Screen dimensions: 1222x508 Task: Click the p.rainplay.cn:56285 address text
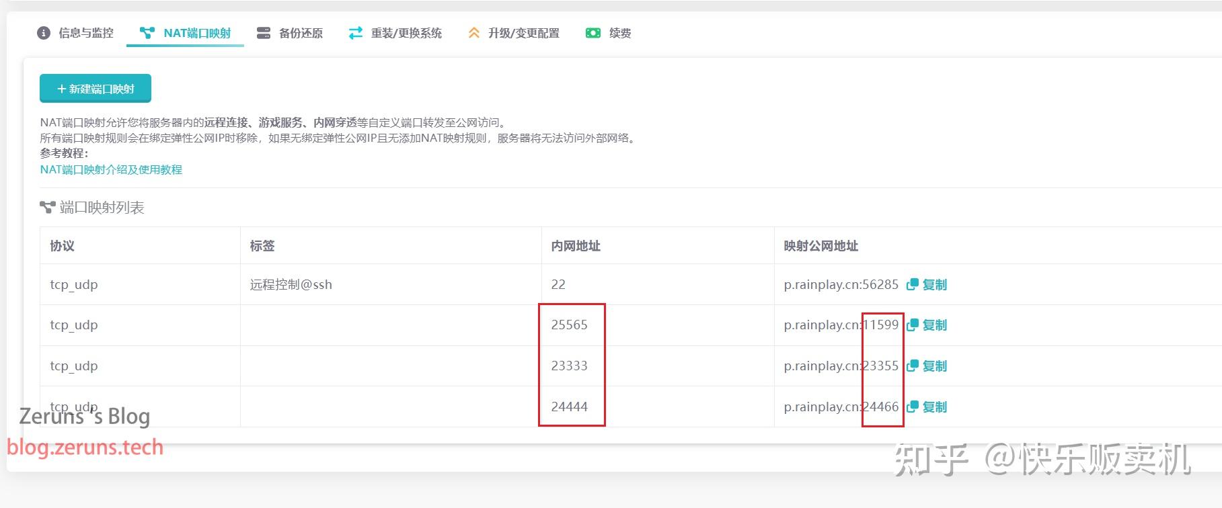tap(841, 285)
